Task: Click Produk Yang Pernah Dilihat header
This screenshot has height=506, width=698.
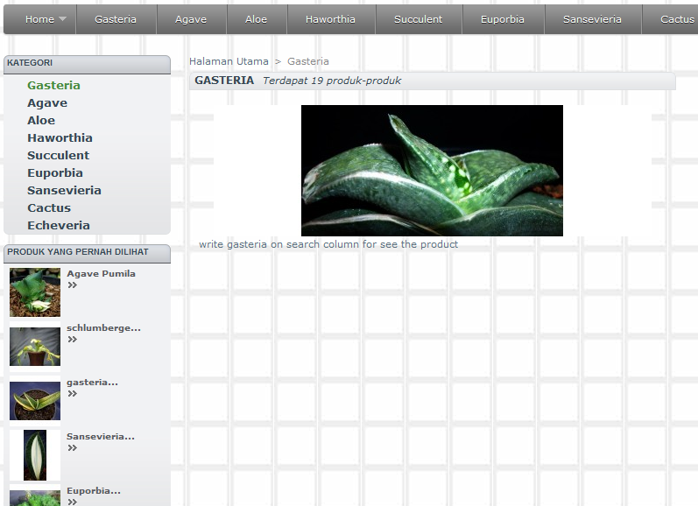Action: [x=87, y=254]
